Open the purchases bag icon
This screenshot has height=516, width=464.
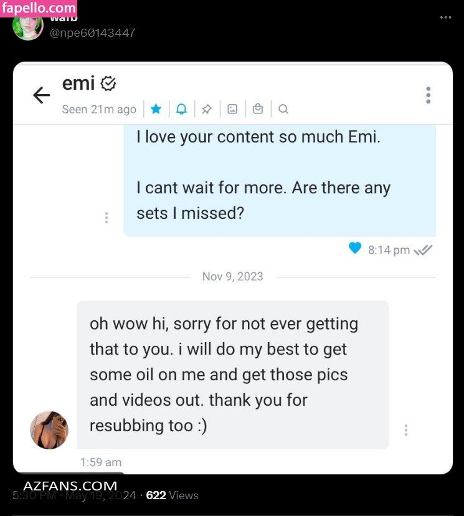258,109
